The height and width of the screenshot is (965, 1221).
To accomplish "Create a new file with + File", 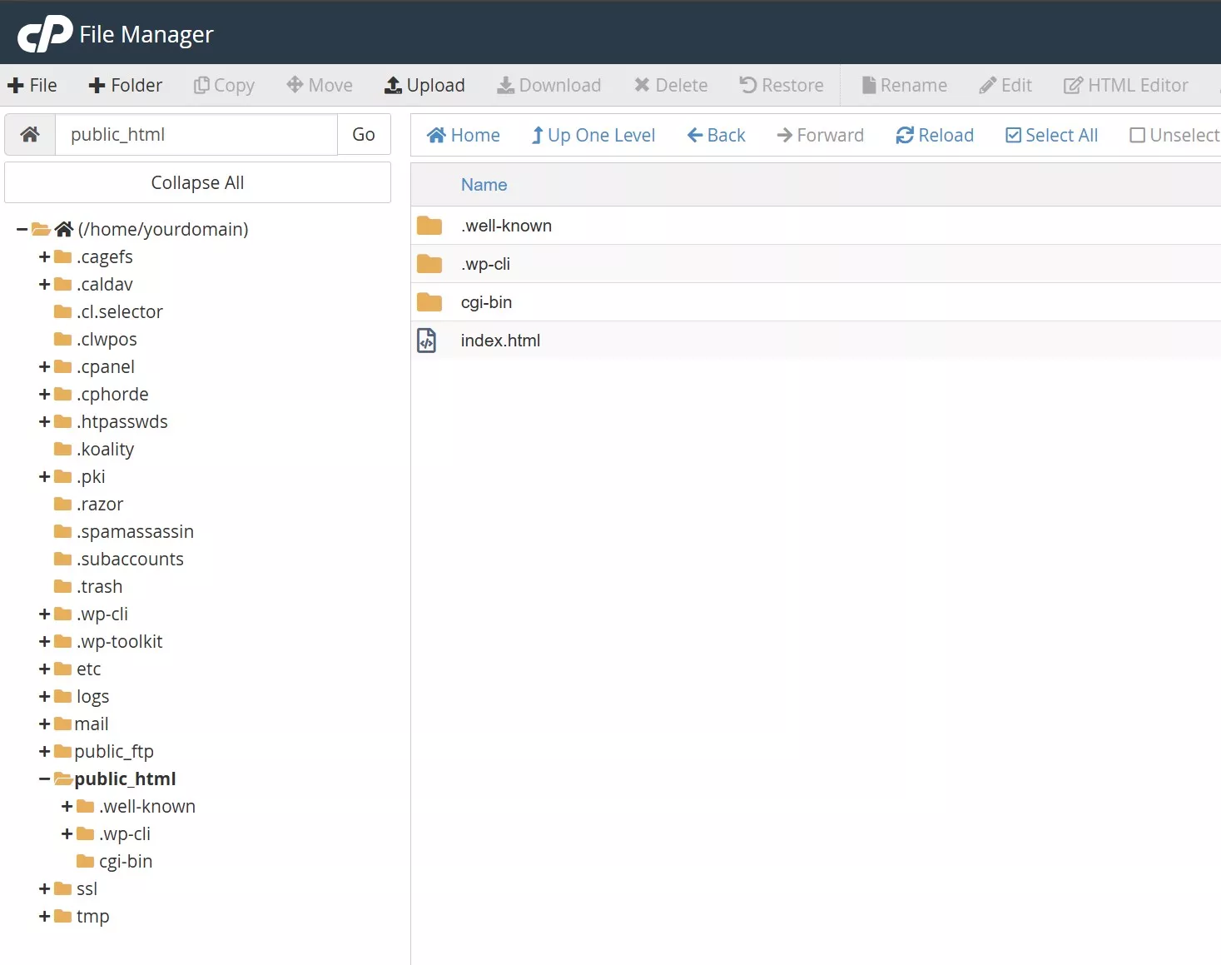I will point(32,85).
